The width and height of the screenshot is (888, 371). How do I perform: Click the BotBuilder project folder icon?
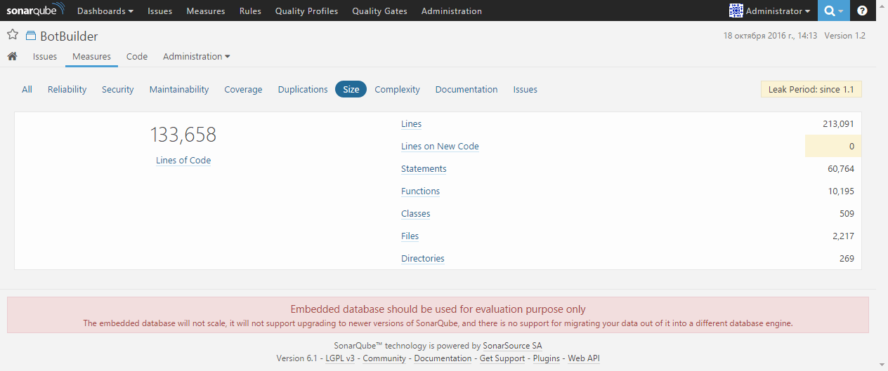[31, 36]
